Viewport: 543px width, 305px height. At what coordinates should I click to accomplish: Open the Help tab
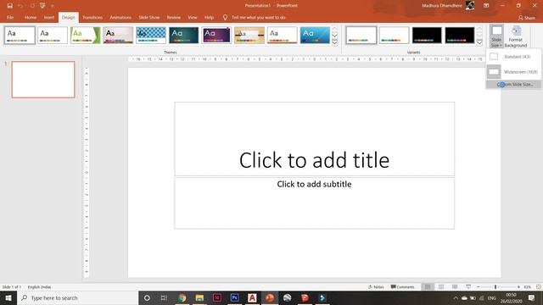(x=209, y=17)
